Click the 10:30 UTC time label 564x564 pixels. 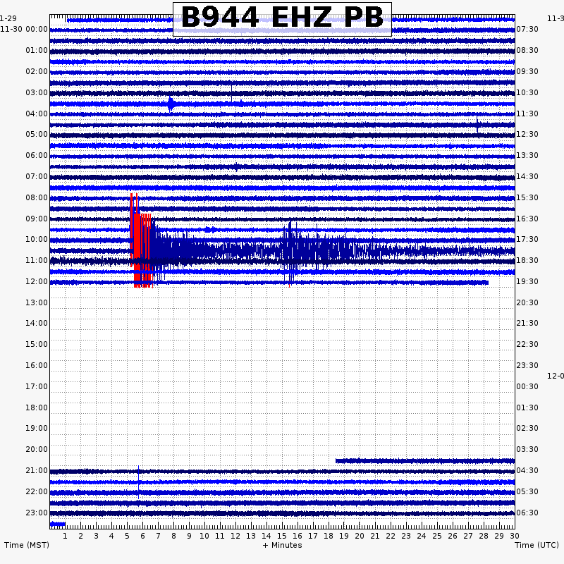pos(527,93)
